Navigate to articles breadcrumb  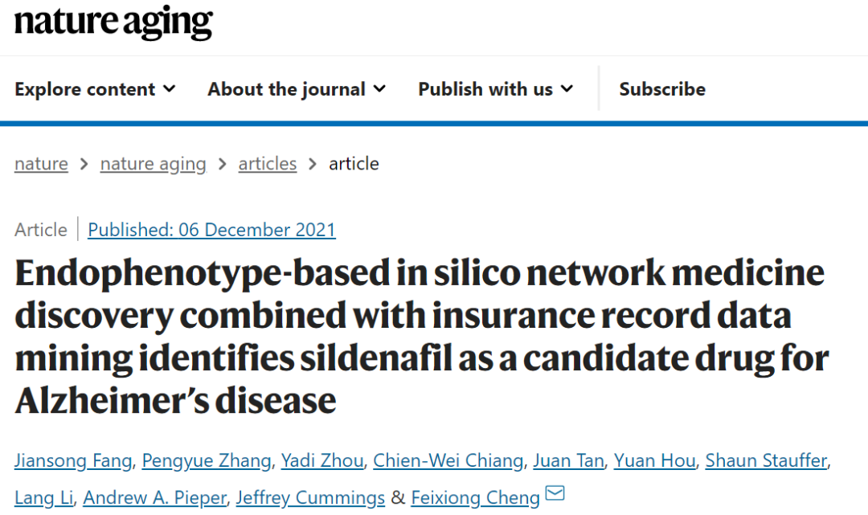click(x=268, y=164)
